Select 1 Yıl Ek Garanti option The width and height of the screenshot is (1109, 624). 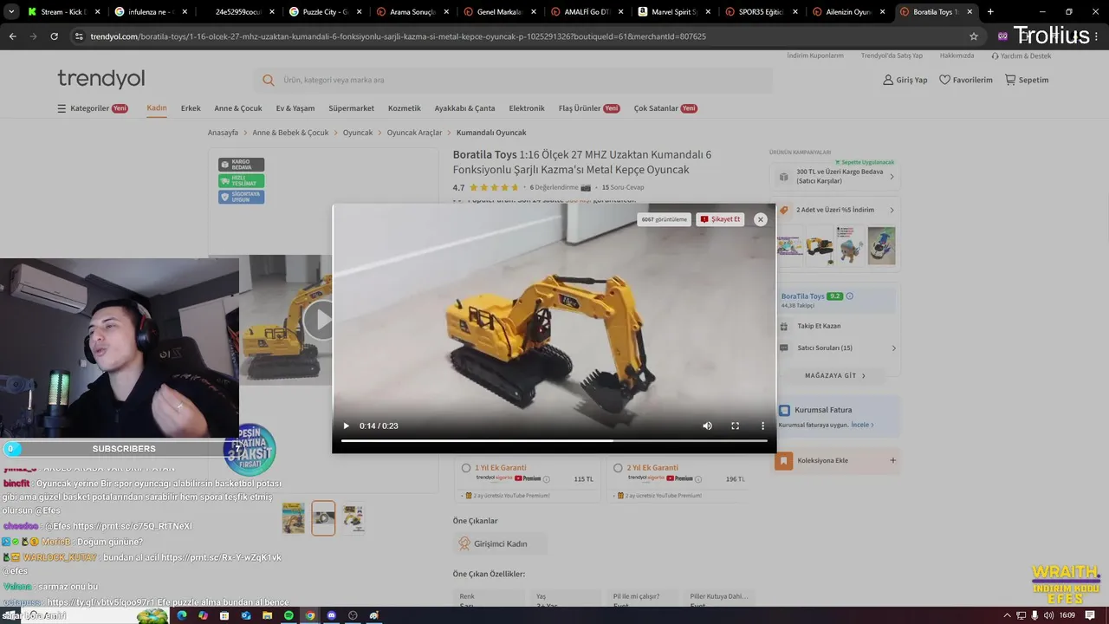[466, 468]
